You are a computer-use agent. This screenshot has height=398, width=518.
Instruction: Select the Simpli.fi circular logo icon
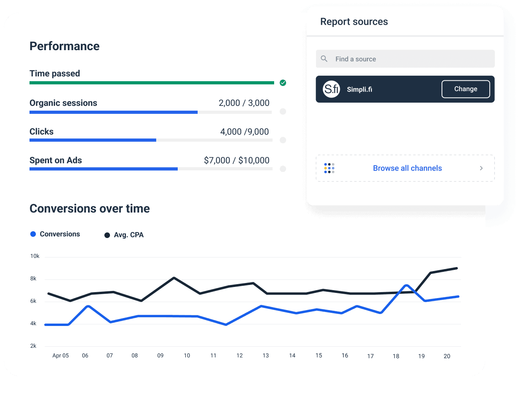click(332, 89)
